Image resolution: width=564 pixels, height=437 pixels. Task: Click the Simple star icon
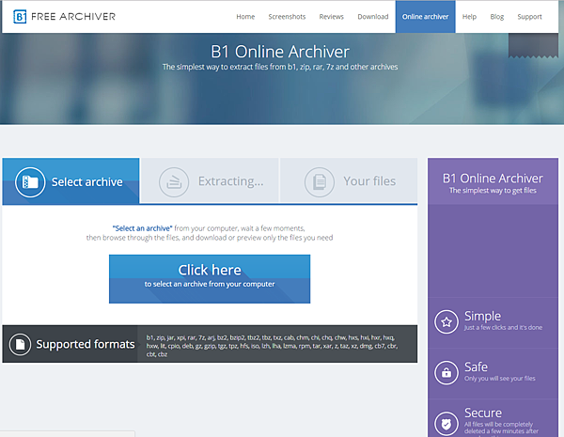tap(446, 322)
